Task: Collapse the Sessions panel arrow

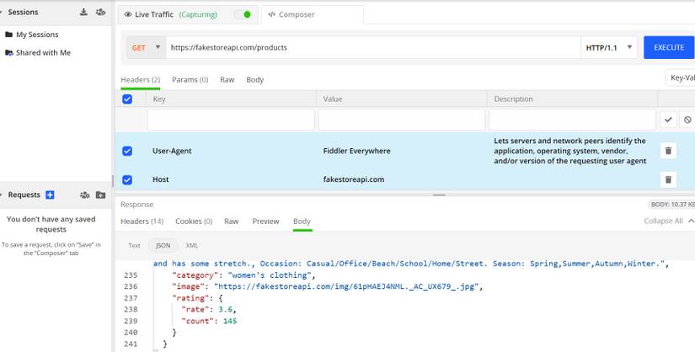Action: coord(2,12)
